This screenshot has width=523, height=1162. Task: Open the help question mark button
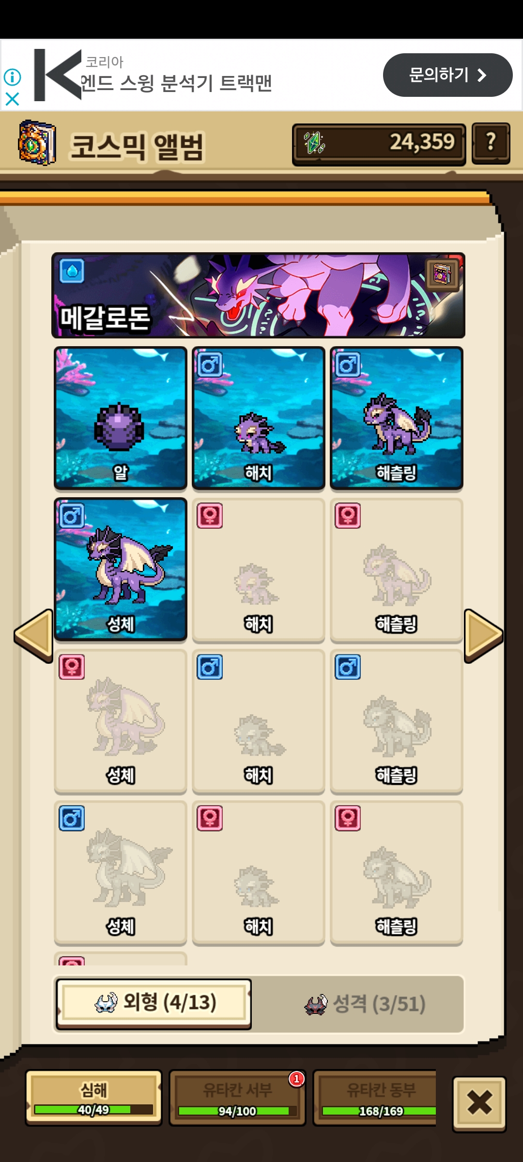click(491, 143)
